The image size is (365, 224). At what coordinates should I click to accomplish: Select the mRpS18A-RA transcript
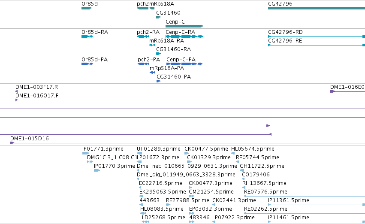[x=152, y=45]
